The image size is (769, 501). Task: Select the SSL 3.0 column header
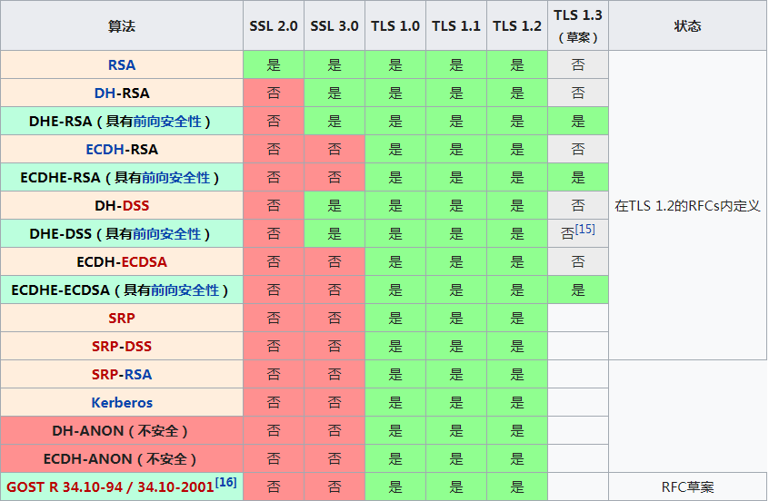[x=335, y=25]
